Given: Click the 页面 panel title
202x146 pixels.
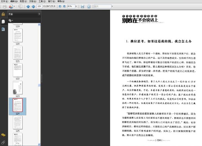Looking at the screenshot, I should point(11,14).
